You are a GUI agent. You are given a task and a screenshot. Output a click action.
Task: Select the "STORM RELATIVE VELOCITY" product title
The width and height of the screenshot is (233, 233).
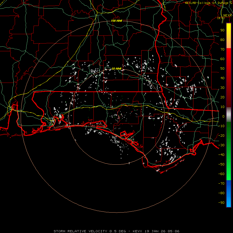[80, 231]
